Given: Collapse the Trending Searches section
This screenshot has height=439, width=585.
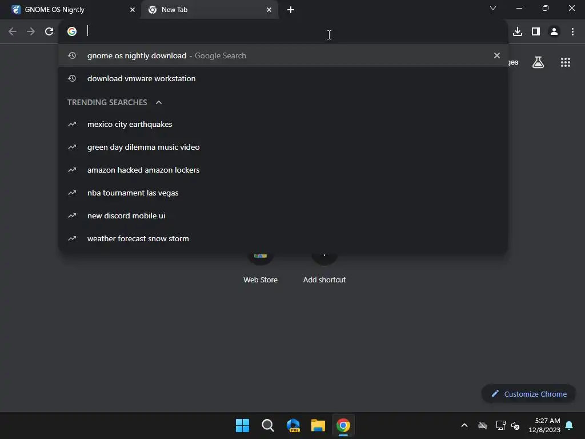Looking at the screenshot, I should [x=159, y=102].
